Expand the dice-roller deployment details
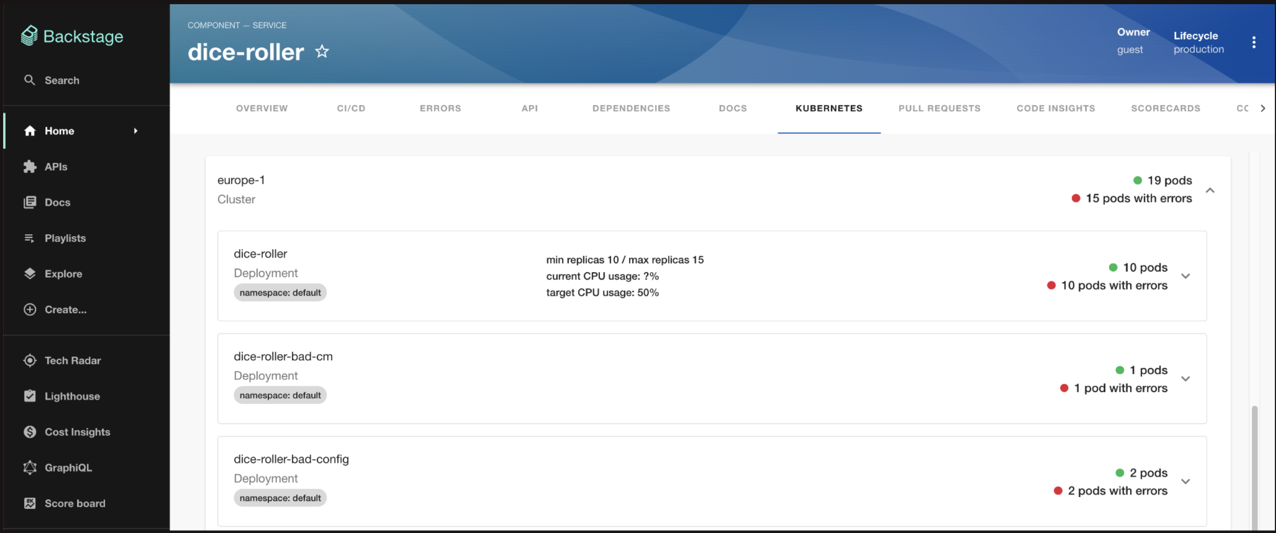The image size is (1276, 533). coord(1186,276)
